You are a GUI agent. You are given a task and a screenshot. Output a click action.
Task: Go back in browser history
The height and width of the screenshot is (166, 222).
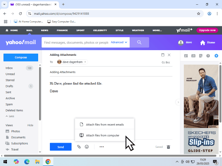[x=5, y=14]
